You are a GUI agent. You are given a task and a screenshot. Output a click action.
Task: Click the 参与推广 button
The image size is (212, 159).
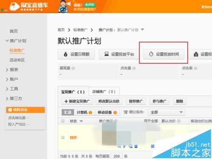coord(159,101)
